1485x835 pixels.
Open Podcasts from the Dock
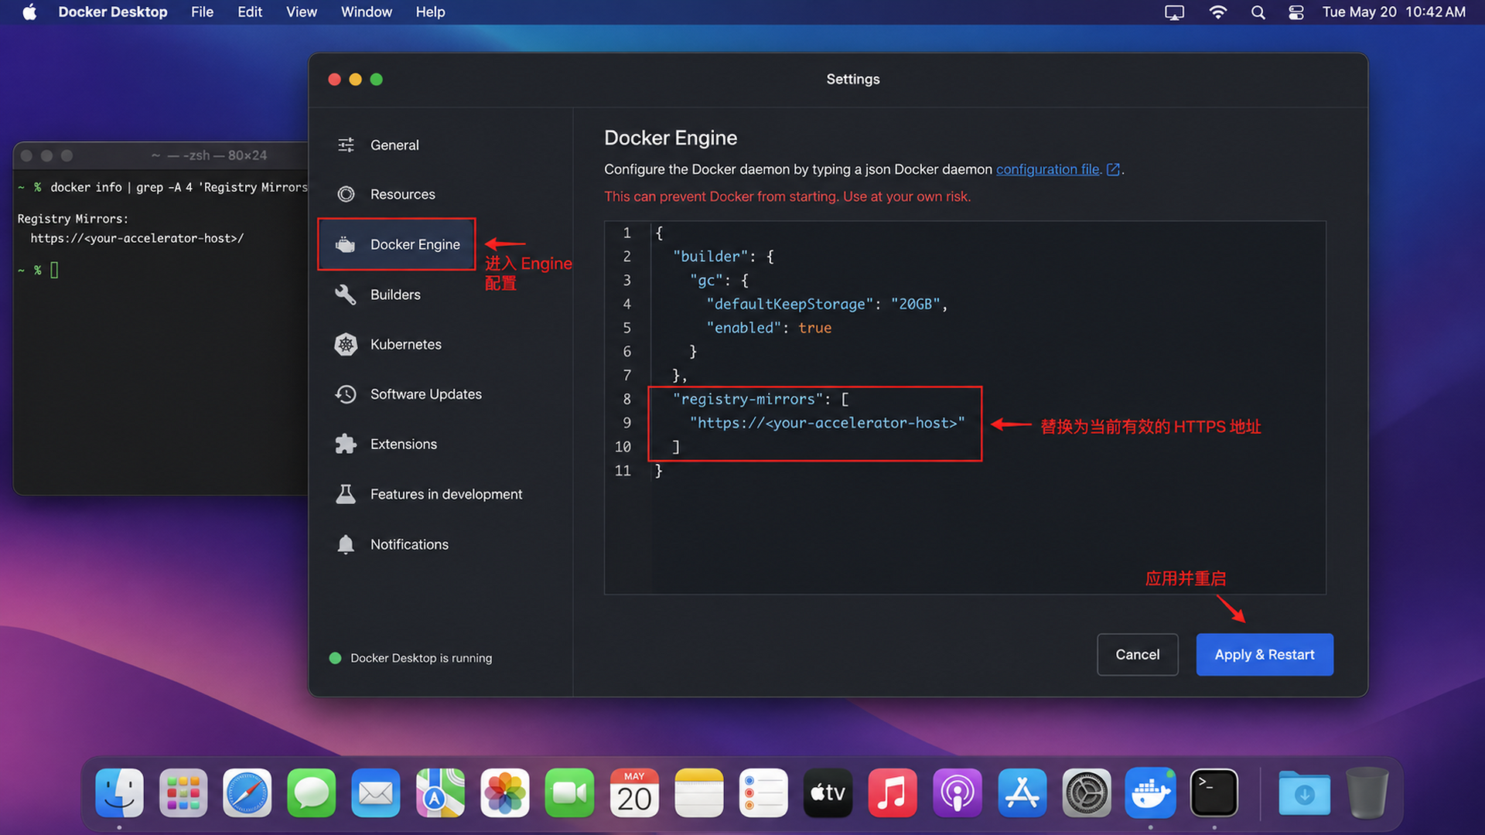(x=957, y=793)
